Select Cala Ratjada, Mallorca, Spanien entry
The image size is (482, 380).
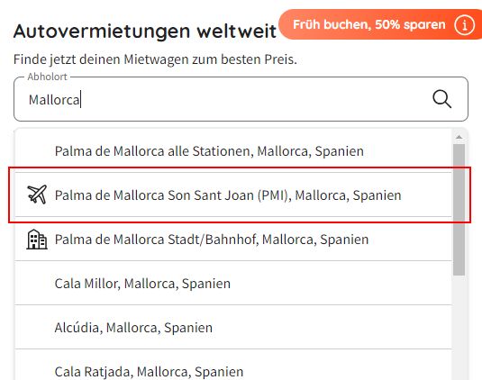pos(233,365)
